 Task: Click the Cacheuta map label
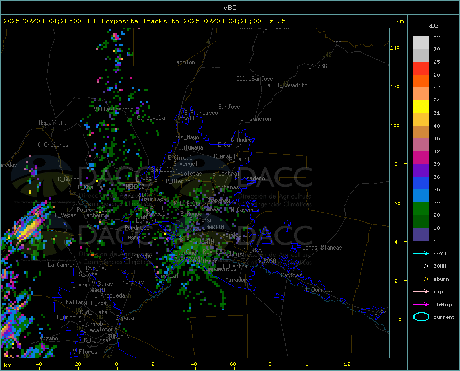(x=96, y=215)
